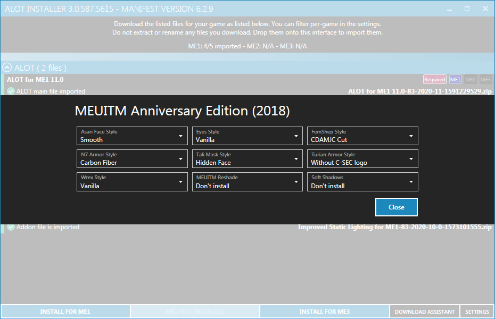
Task: Open the Asari Face Style dropdown
Action: click(x=132, y=136)
